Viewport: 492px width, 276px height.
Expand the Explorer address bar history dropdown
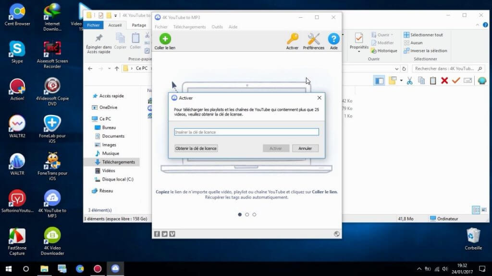point(396,69)
